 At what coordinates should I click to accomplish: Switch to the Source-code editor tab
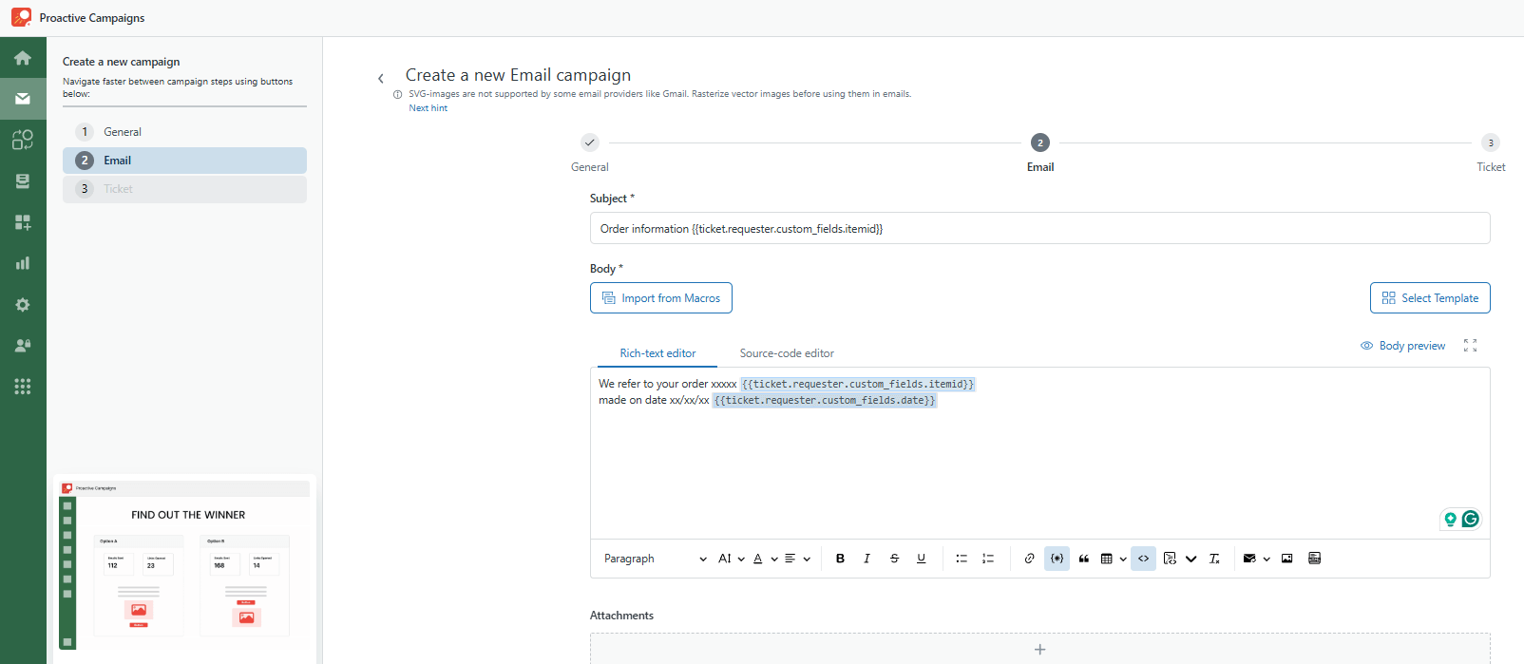pyautogui.click(x=787, y=353)
